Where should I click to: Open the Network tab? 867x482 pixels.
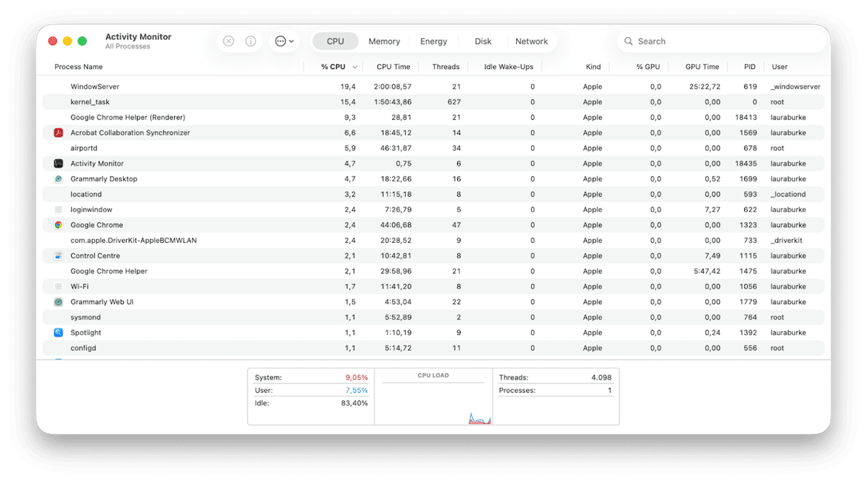[x=532, y=41]
